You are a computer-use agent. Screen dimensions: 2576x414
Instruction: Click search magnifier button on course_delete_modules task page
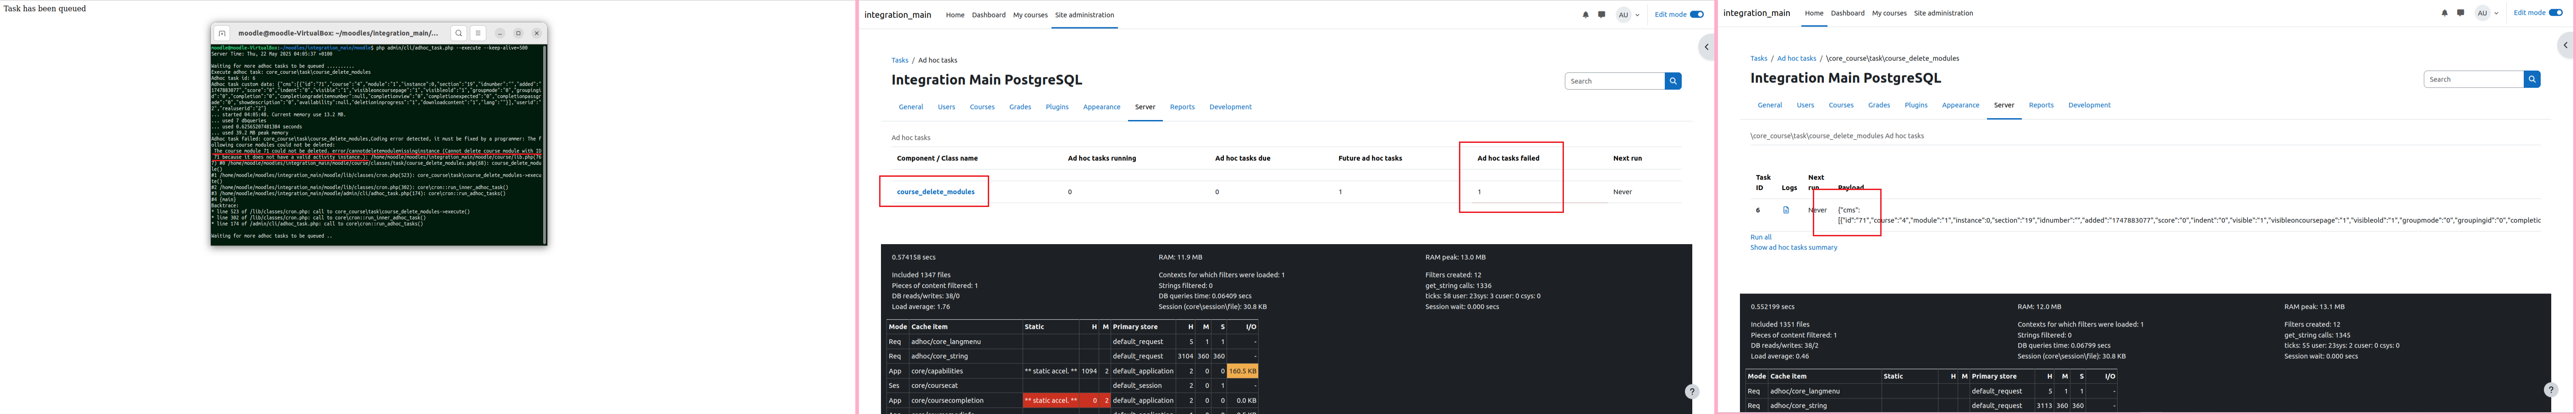(2532, 79)
